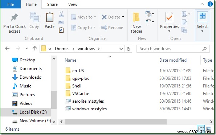Select the Shell folder icon
Image resolution: width=216 pixels, height=135 pixels.
tap(68, 86)
